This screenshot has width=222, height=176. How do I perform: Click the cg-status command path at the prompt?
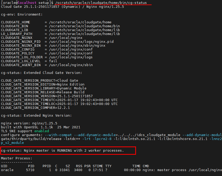point(101,3)
